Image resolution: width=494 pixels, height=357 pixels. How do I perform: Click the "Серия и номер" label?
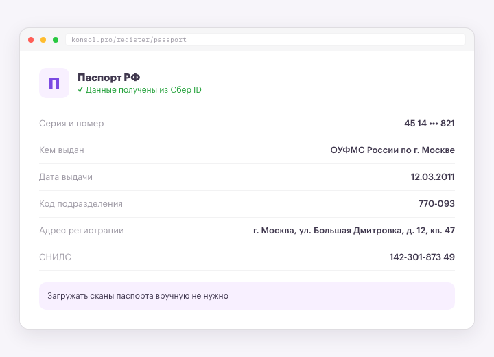click(71, 124)
